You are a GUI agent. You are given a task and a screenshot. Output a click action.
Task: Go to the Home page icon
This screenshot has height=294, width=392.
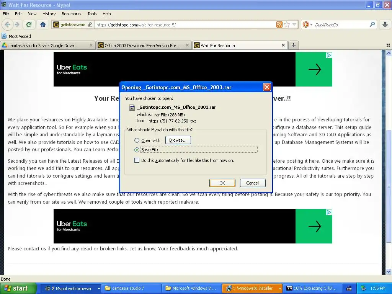click(x=43, y=24)
